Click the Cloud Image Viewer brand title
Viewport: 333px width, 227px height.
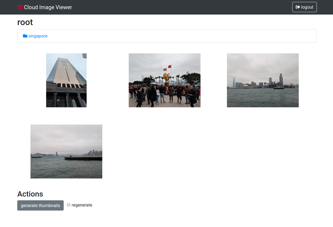tap(47, 7)
